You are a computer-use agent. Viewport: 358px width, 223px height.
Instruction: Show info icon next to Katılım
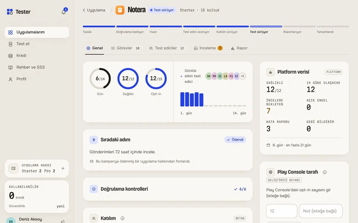click(123, 218)
